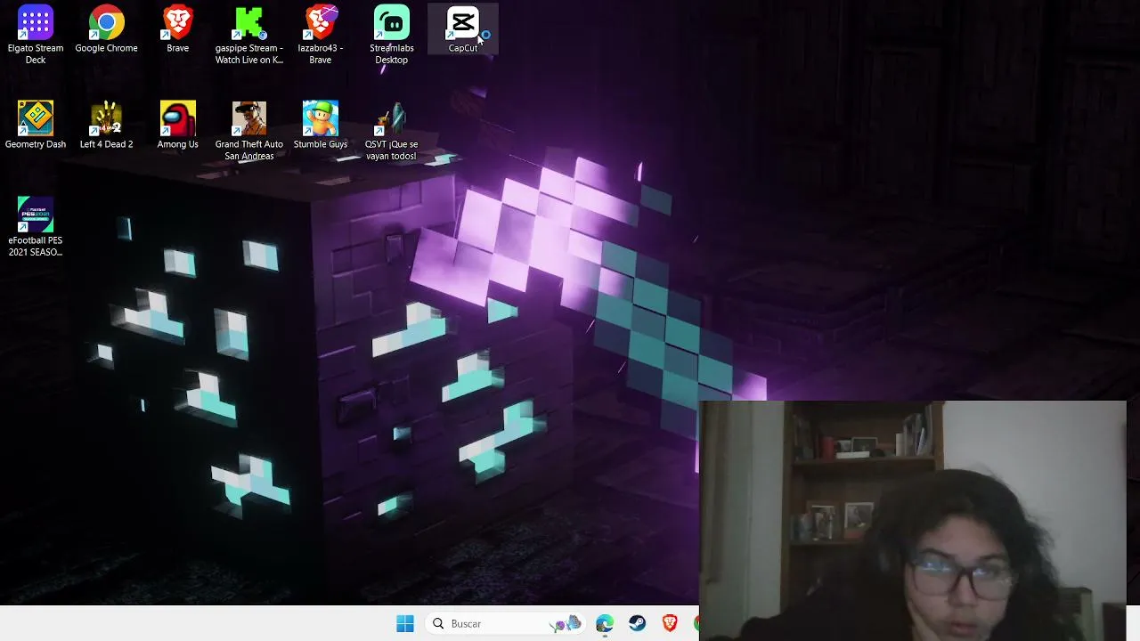Open the Elgato Stream Deck desktop shortcut

(x=36, y=35)
